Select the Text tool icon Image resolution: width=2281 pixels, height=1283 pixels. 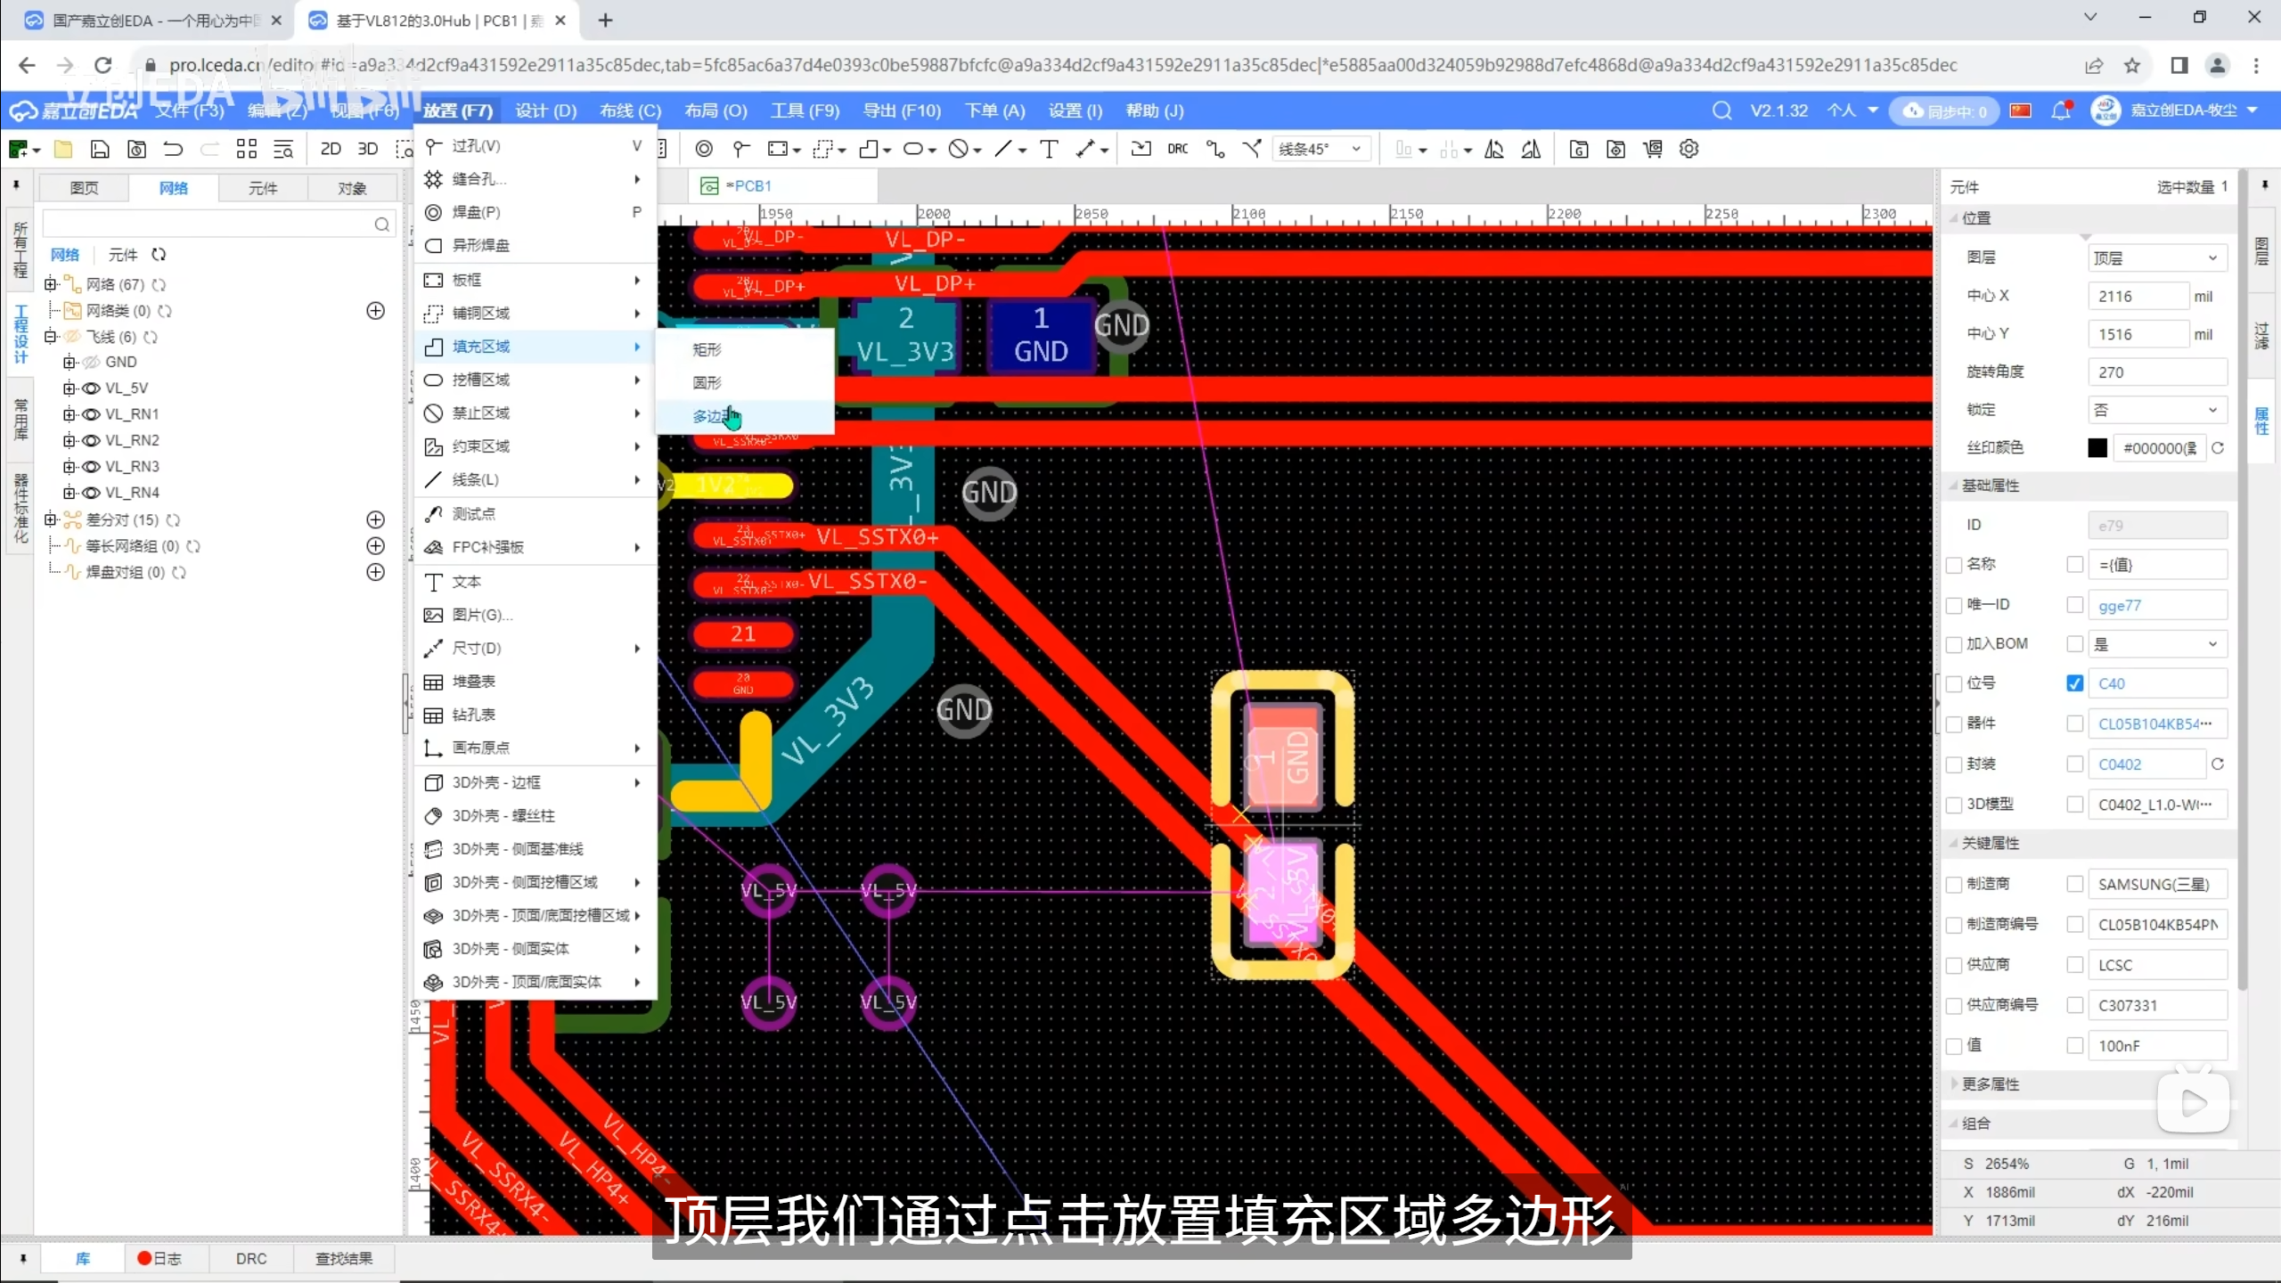(x=1049, y=149)
